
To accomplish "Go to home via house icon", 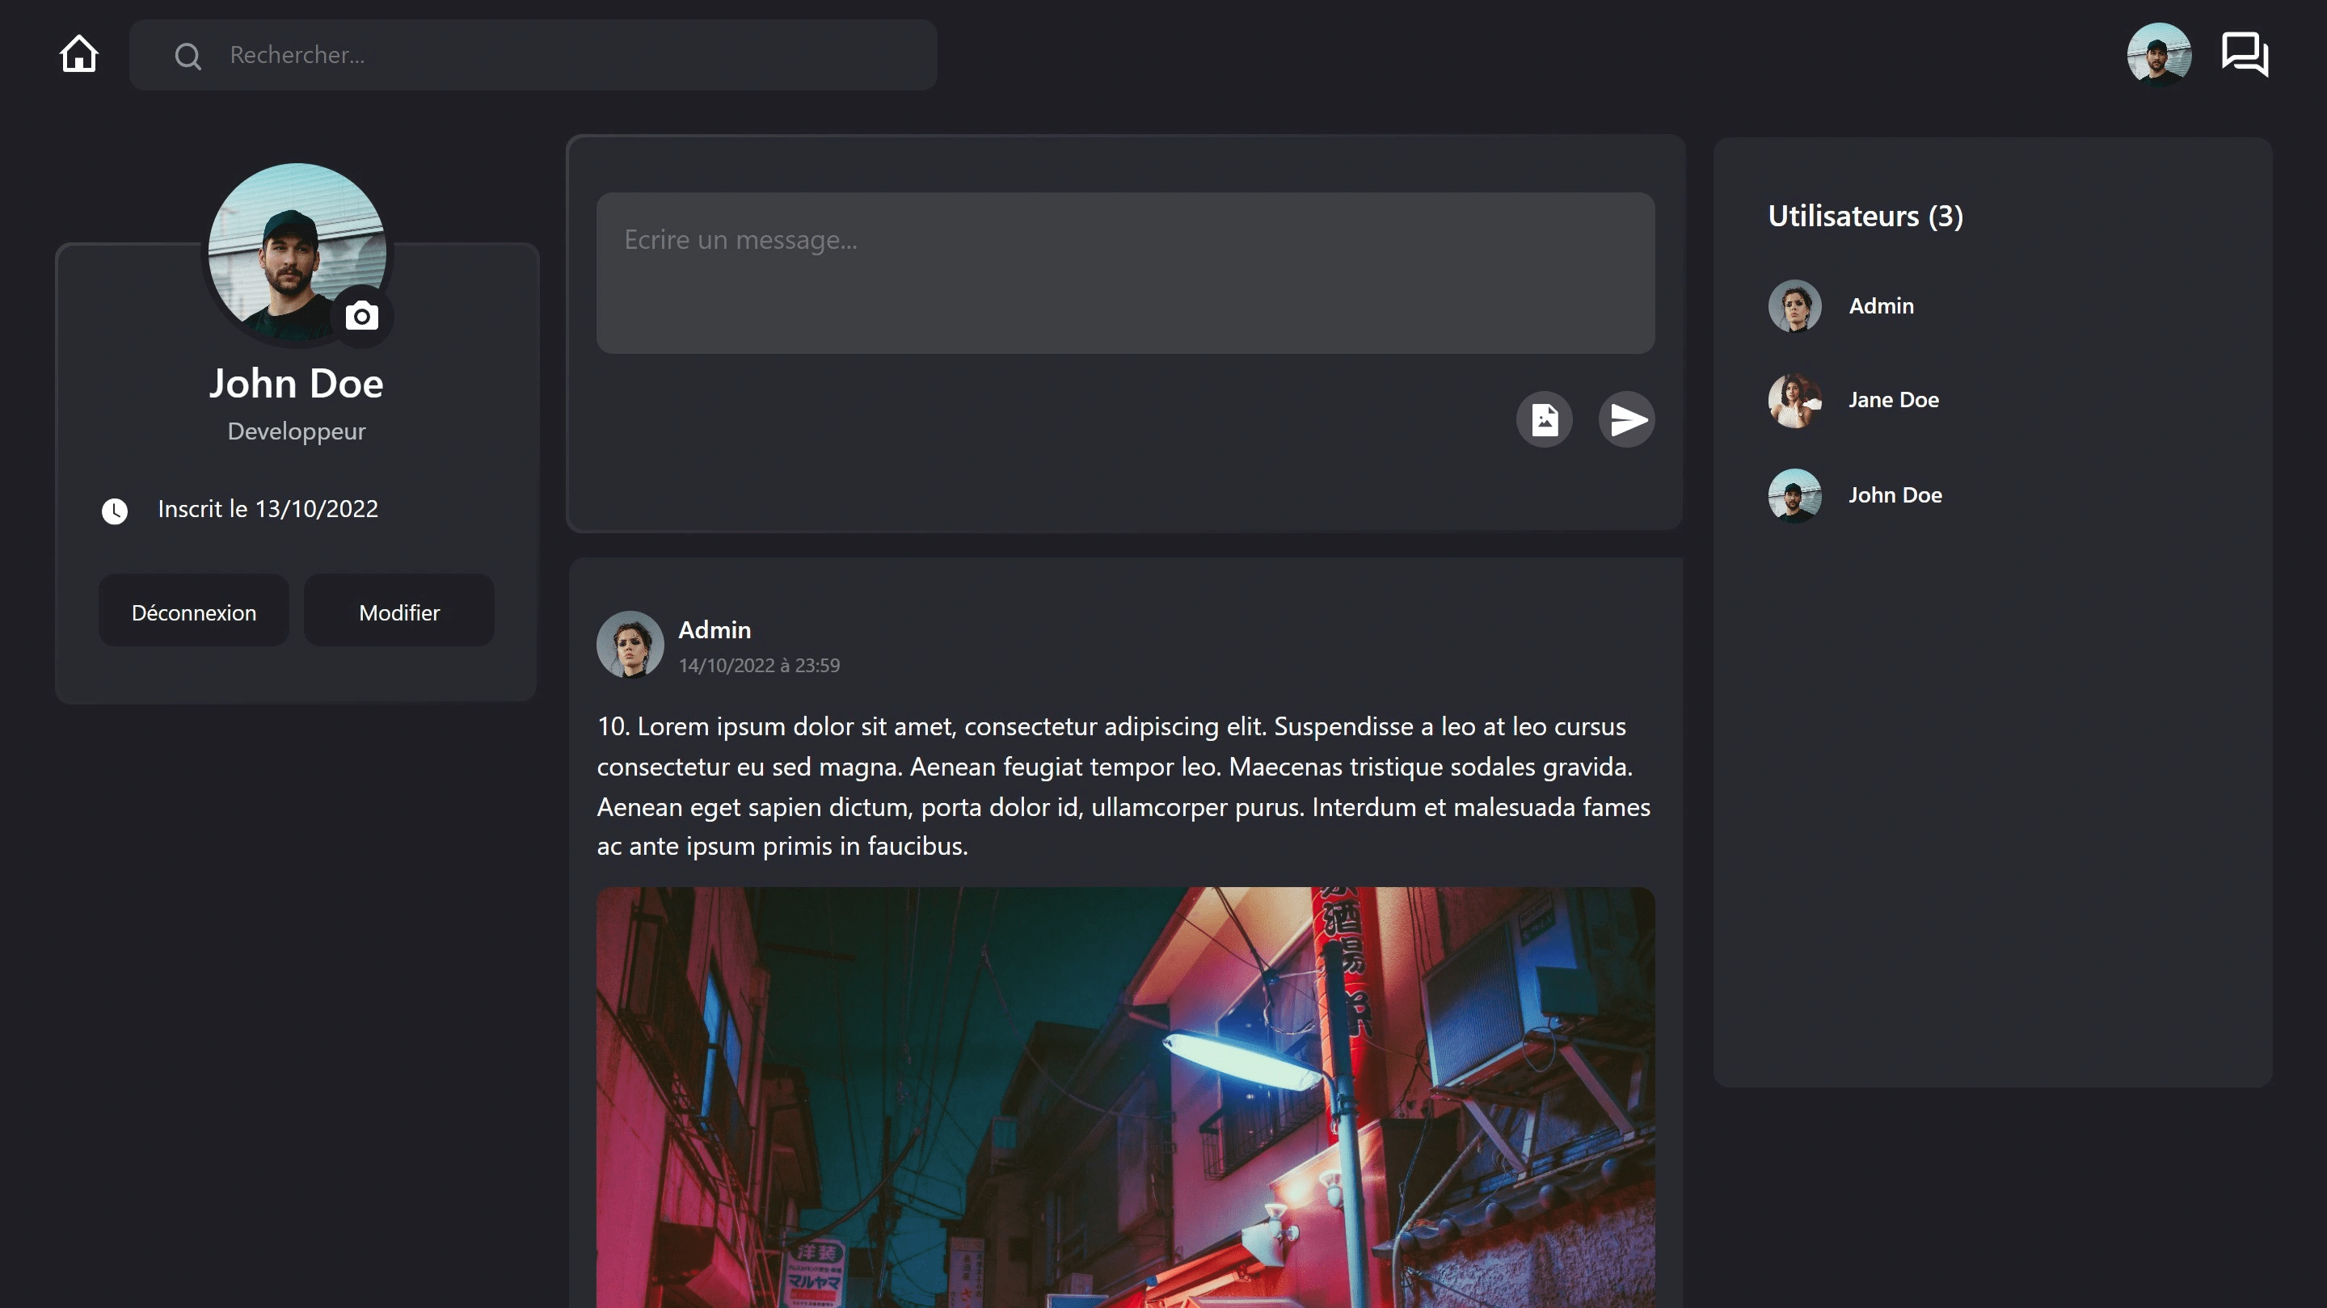I will pyautogui.click(x=78, y=54).
